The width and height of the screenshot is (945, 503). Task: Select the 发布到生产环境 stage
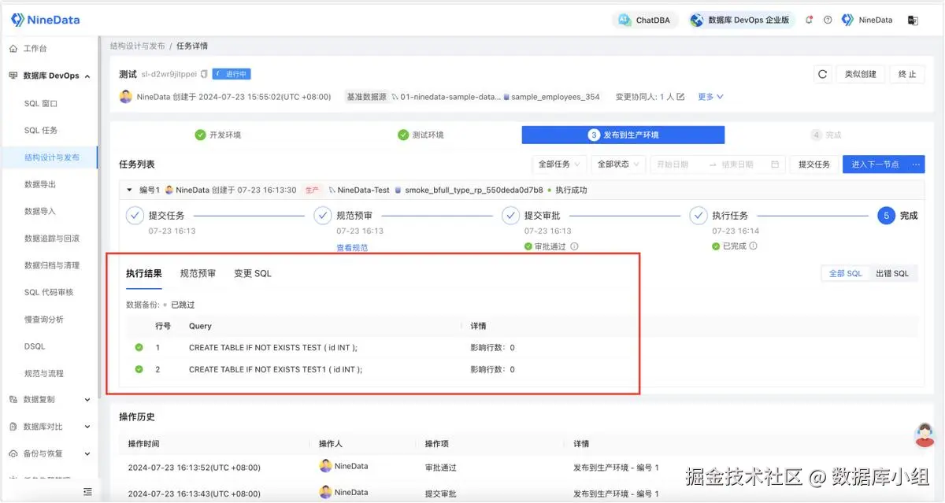[x=624, y=135]
